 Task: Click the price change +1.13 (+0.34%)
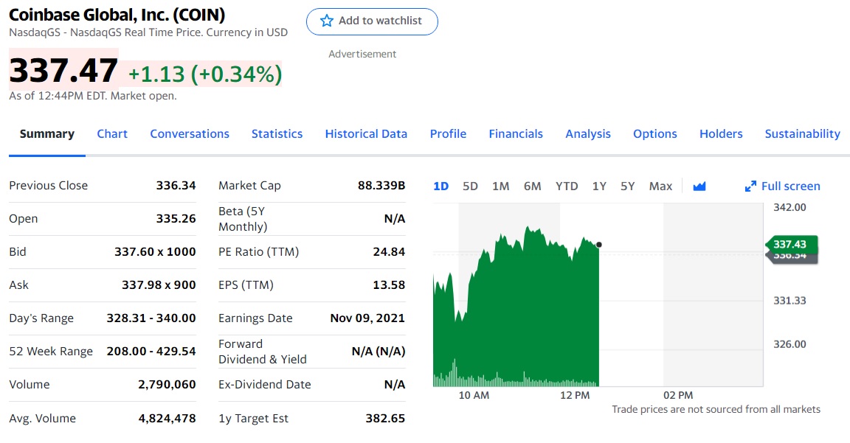coord(205,74)
